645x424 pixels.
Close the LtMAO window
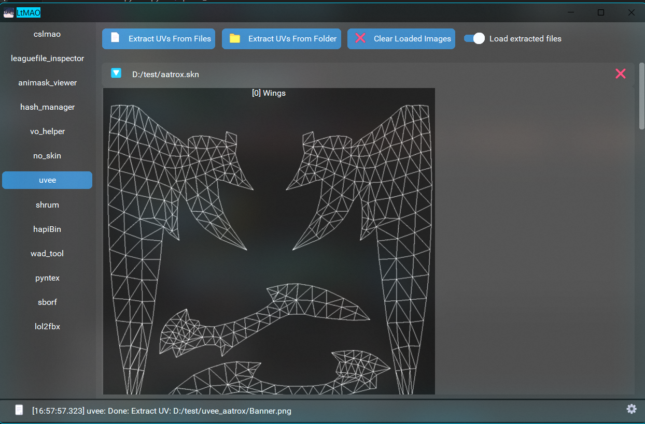(631, 12)
